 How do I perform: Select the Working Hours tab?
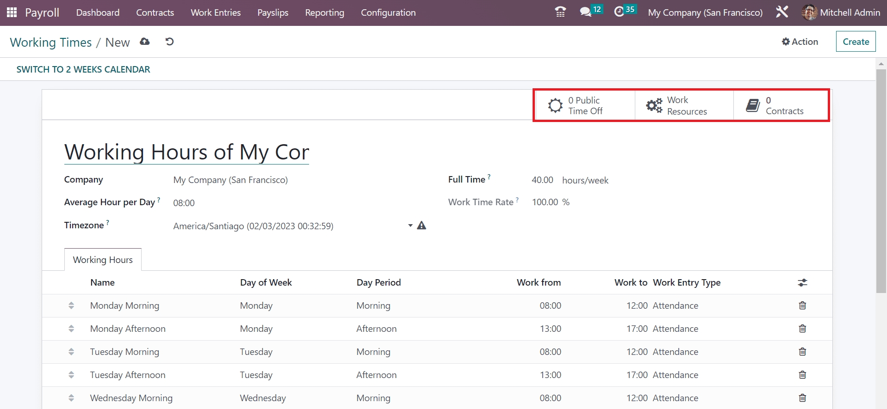point(103,260)
